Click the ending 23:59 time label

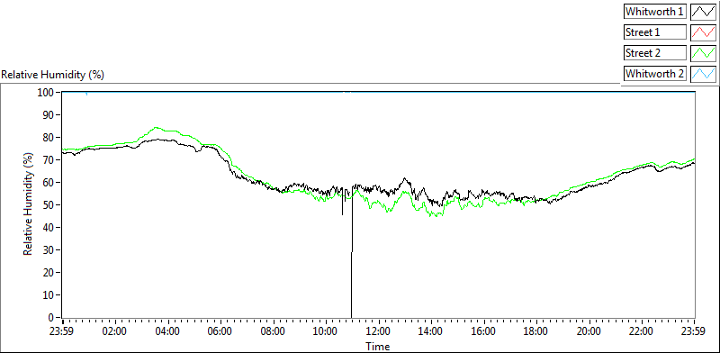694,331
